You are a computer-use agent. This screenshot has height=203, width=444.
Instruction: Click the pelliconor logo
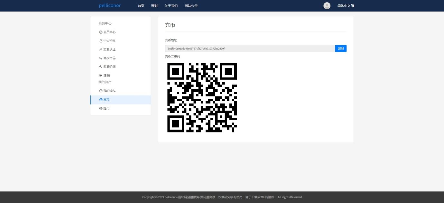110,6
